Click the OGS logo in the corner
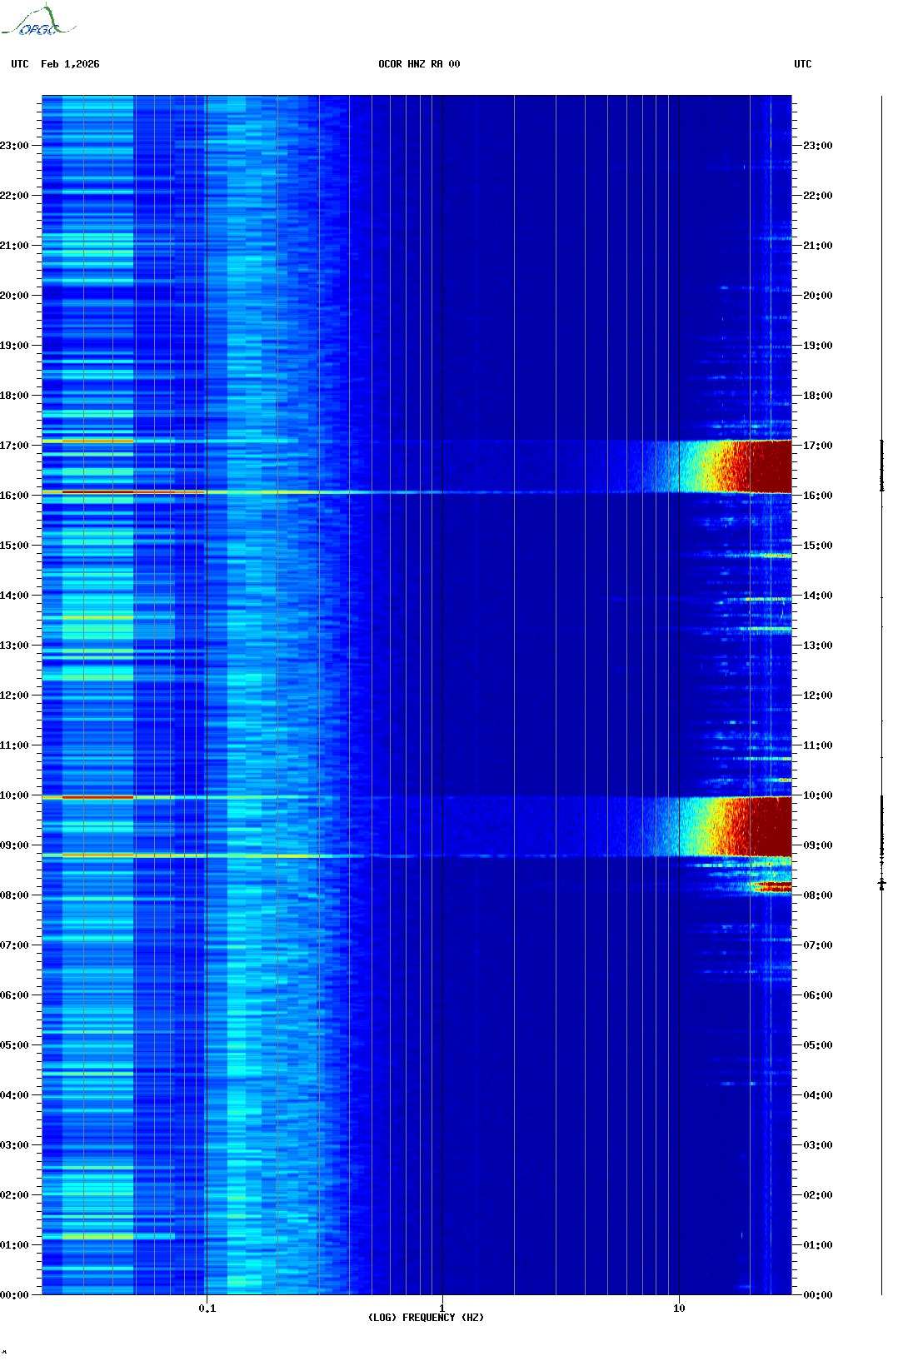The image size is (918, 1361). tap(37, 21)
